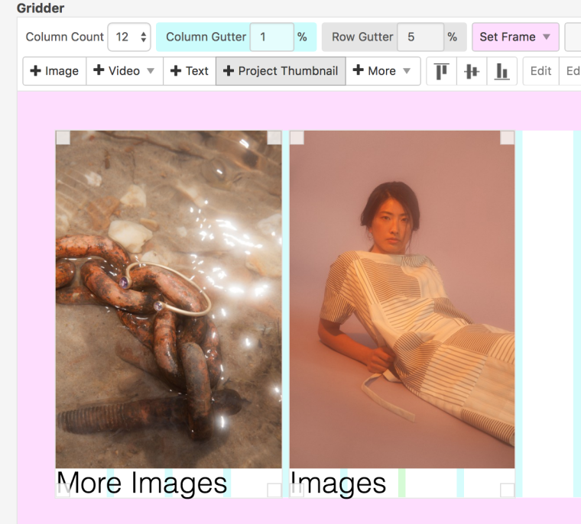Add a Text element
581x524 pixels.
(189, 71)
